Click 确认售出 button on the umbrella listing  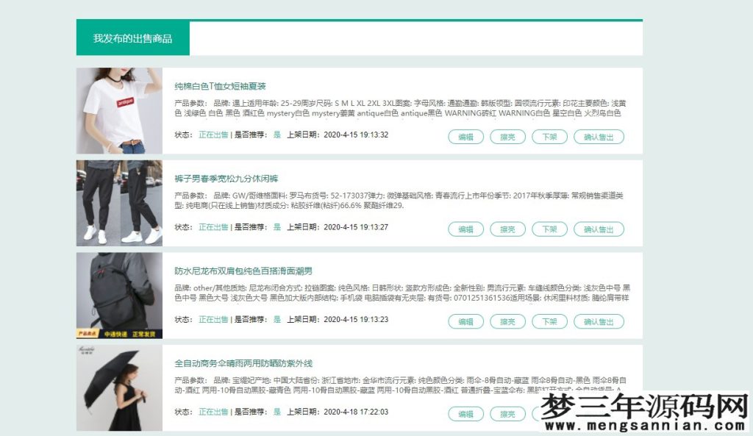(599, 413)
